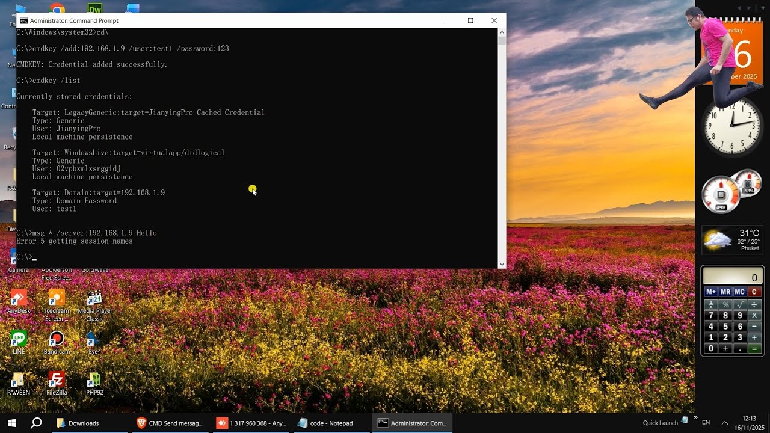
Task: Click calculator gadget 5 key
Action: tap(725, 327)
